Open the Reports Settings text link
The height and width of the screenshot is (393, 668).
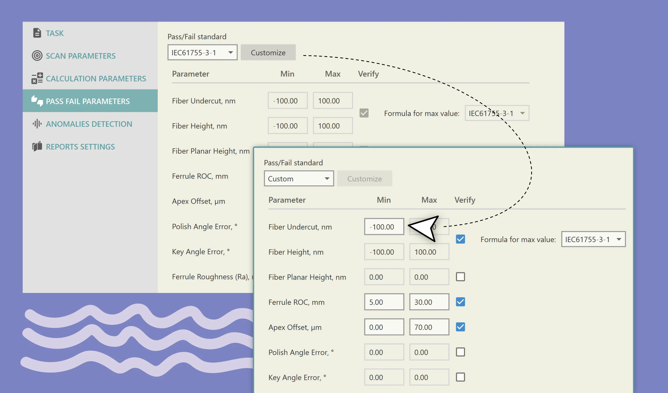tap(80, 146)
